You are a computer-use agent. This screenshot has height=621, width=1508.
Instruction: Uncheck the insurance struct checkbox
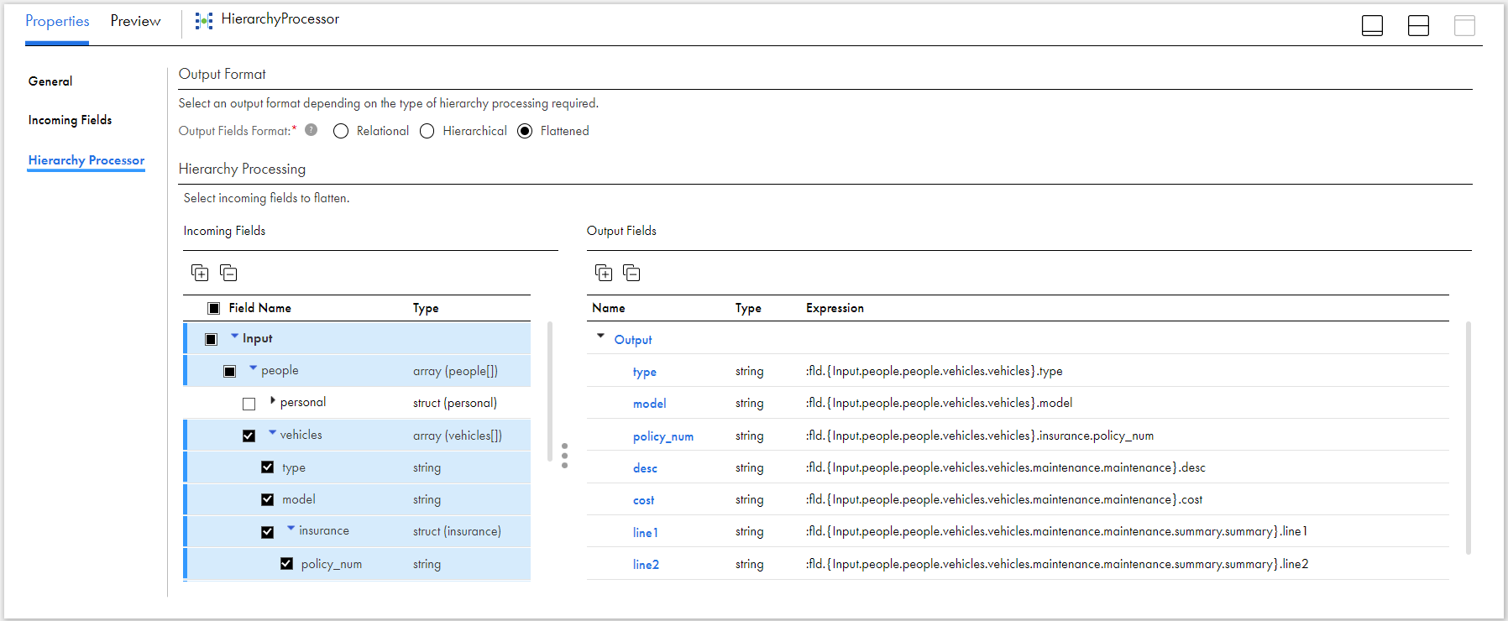point(268,532)
